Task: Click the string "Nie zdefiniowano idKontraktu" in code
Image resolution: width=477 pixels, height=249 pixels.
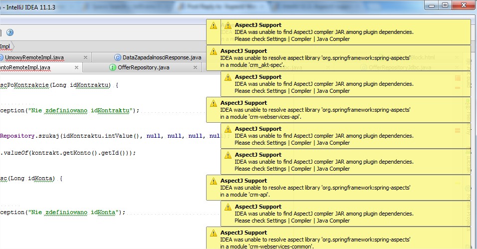Action: 81,110
